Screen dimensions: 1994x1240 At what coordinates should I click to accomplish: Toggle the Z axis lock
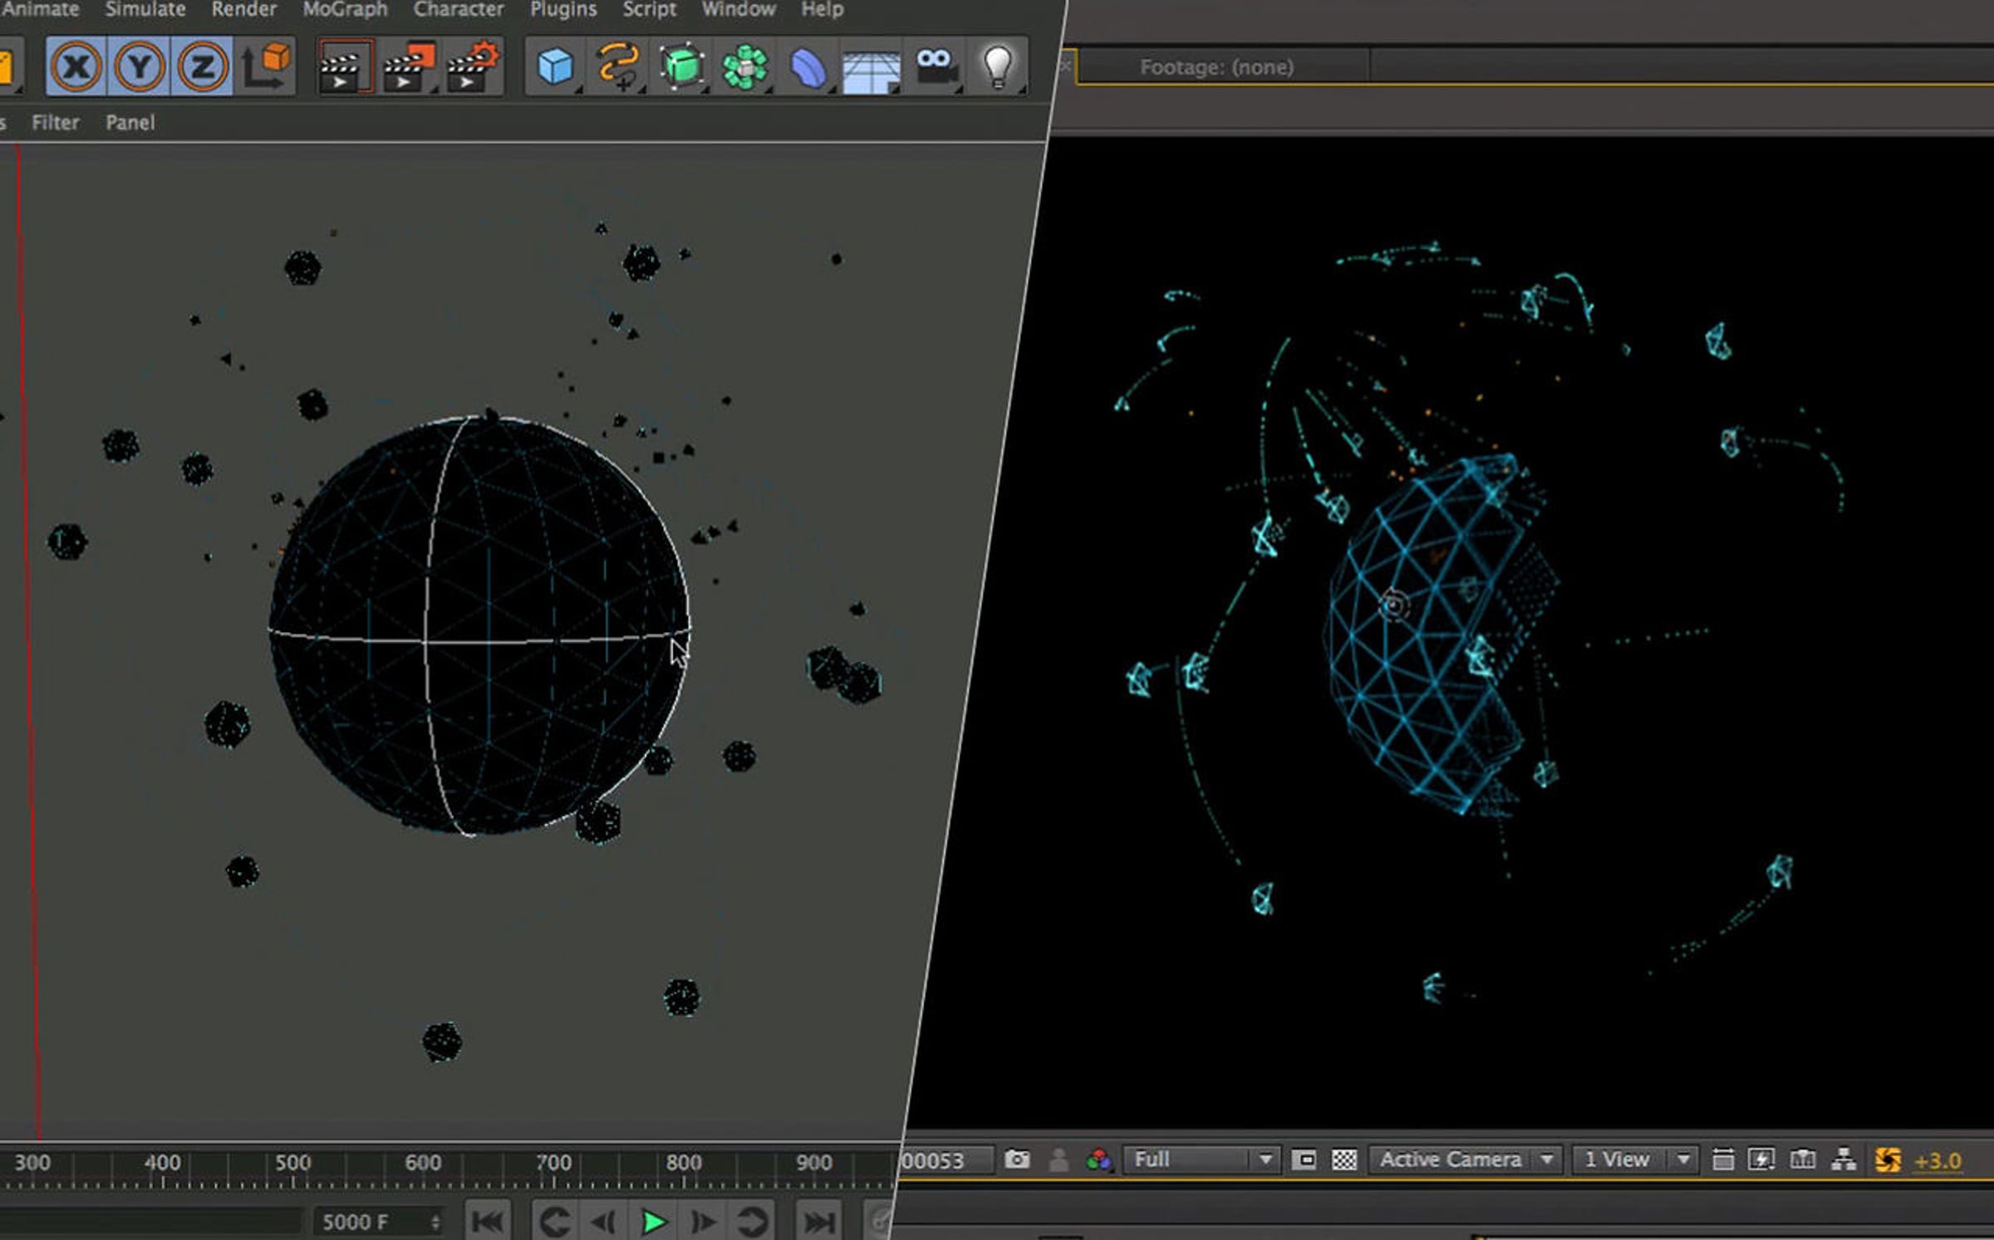click(202, 66)
